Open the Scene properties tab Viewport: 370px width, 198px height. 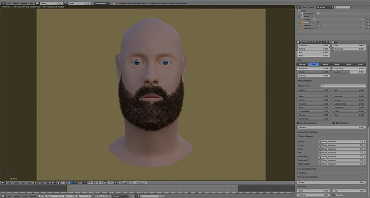pyautogui.click(x=309, y=42)
